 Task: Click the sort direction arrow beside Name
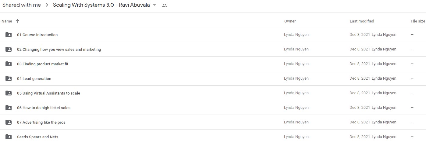pyautogui.click(x=17, y=21)
